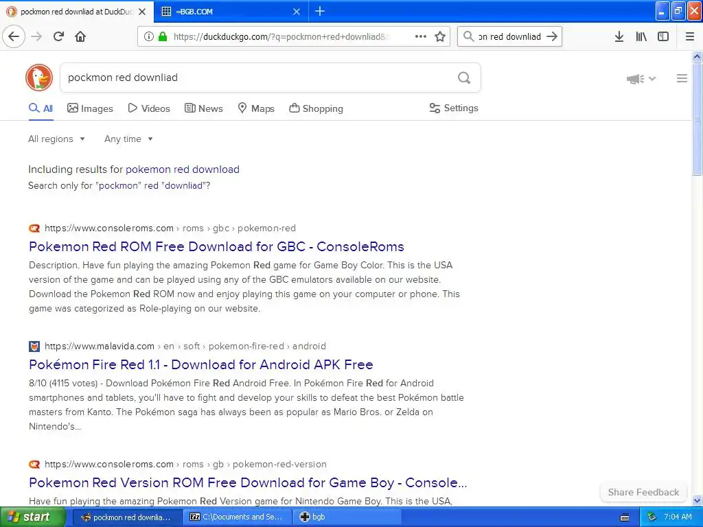Viewport: 703px width, 527px height.
Task: Switch to Maps results
Action: click(x=255, y=108)
